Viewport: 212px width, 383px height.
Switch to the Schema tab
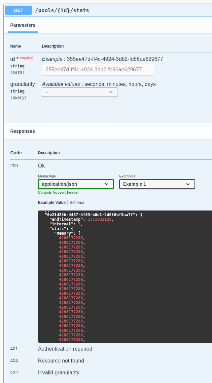point(77,203)
